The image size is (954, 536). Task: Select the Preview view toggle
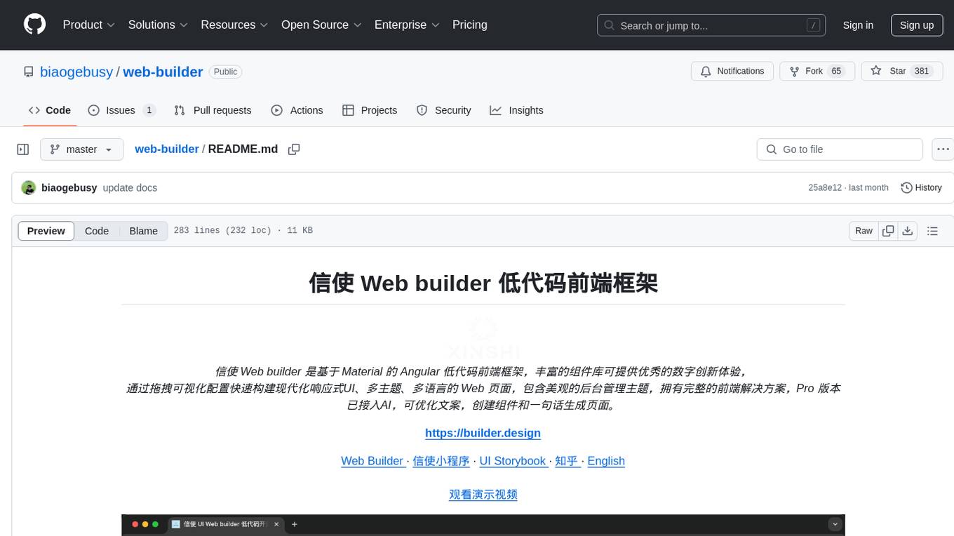click(x=46, y=231)
